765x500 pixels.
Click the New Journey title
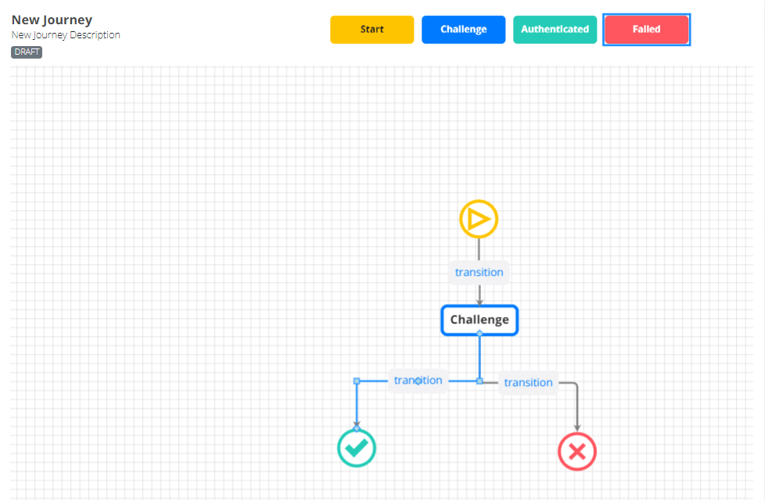(x=52, y=20)
